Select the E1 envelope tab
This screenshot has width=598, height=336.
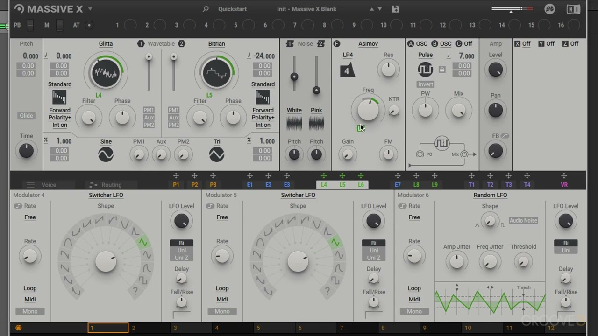tap(250, 185)
